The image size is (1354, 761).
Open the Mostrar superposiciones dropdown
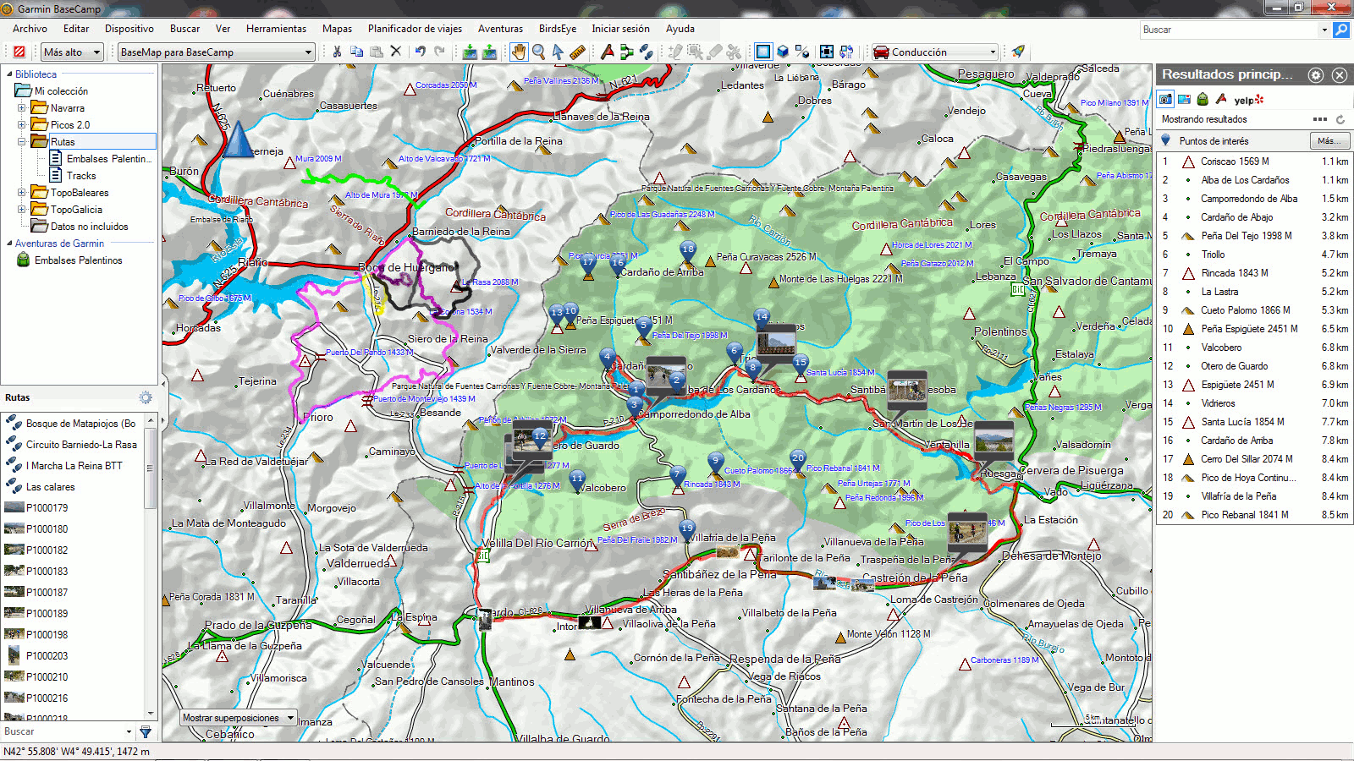click(289, 717)
